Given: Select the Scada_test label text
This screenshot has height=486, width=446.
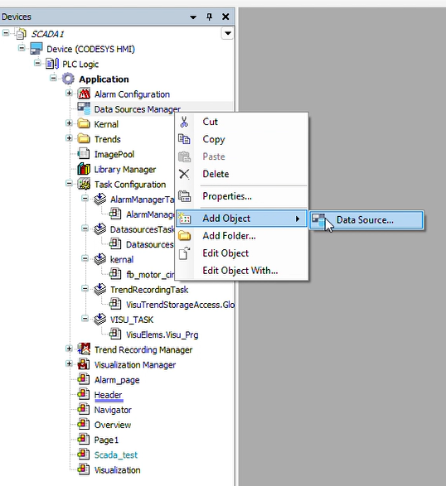Looking at the screenshot, I should tap(116, 455).
